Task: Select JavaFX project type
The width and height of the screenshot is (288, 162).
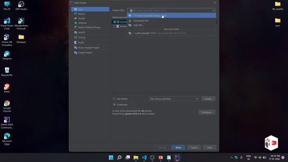Action: (x=90, y=32)
